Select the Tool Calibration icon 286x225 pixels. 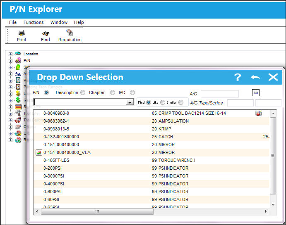(x=18, y=120)
